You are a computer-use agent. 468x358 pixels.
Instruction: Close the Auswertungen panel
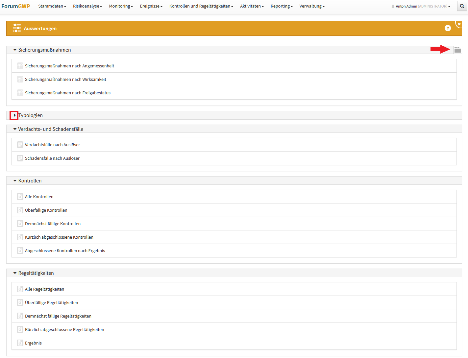pos(459,24)
